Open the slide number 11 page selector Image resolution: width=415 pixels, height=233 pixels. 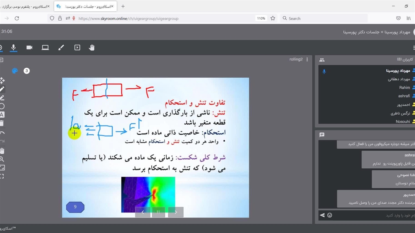pos(159,212)
